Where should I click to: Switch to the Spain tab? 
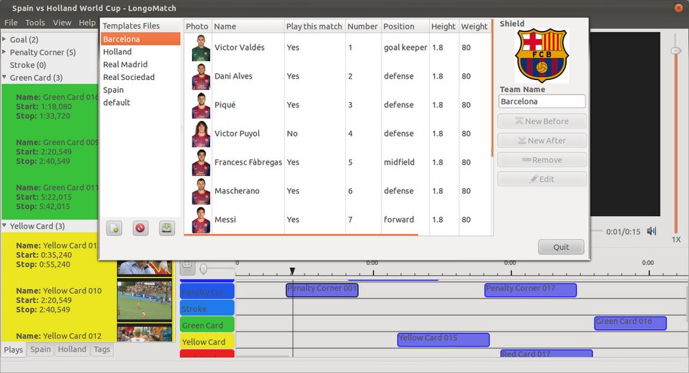[41, 350]
